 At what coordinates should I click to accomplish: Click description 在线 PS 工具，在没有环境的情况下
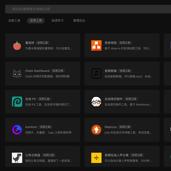(x=48, y=104)
